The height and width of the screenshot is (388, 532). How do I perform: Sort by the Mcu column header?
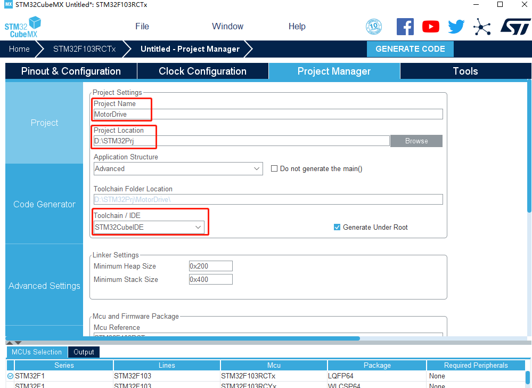[x=274, y=365]
